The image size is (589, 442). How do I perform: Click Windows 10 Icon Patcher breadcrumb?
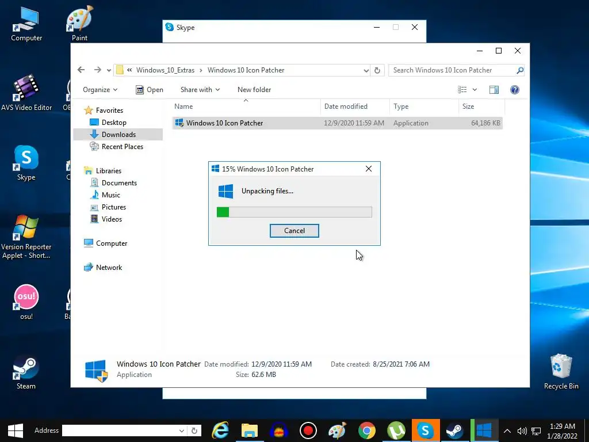pyautogui.click(x=246, y=70)
